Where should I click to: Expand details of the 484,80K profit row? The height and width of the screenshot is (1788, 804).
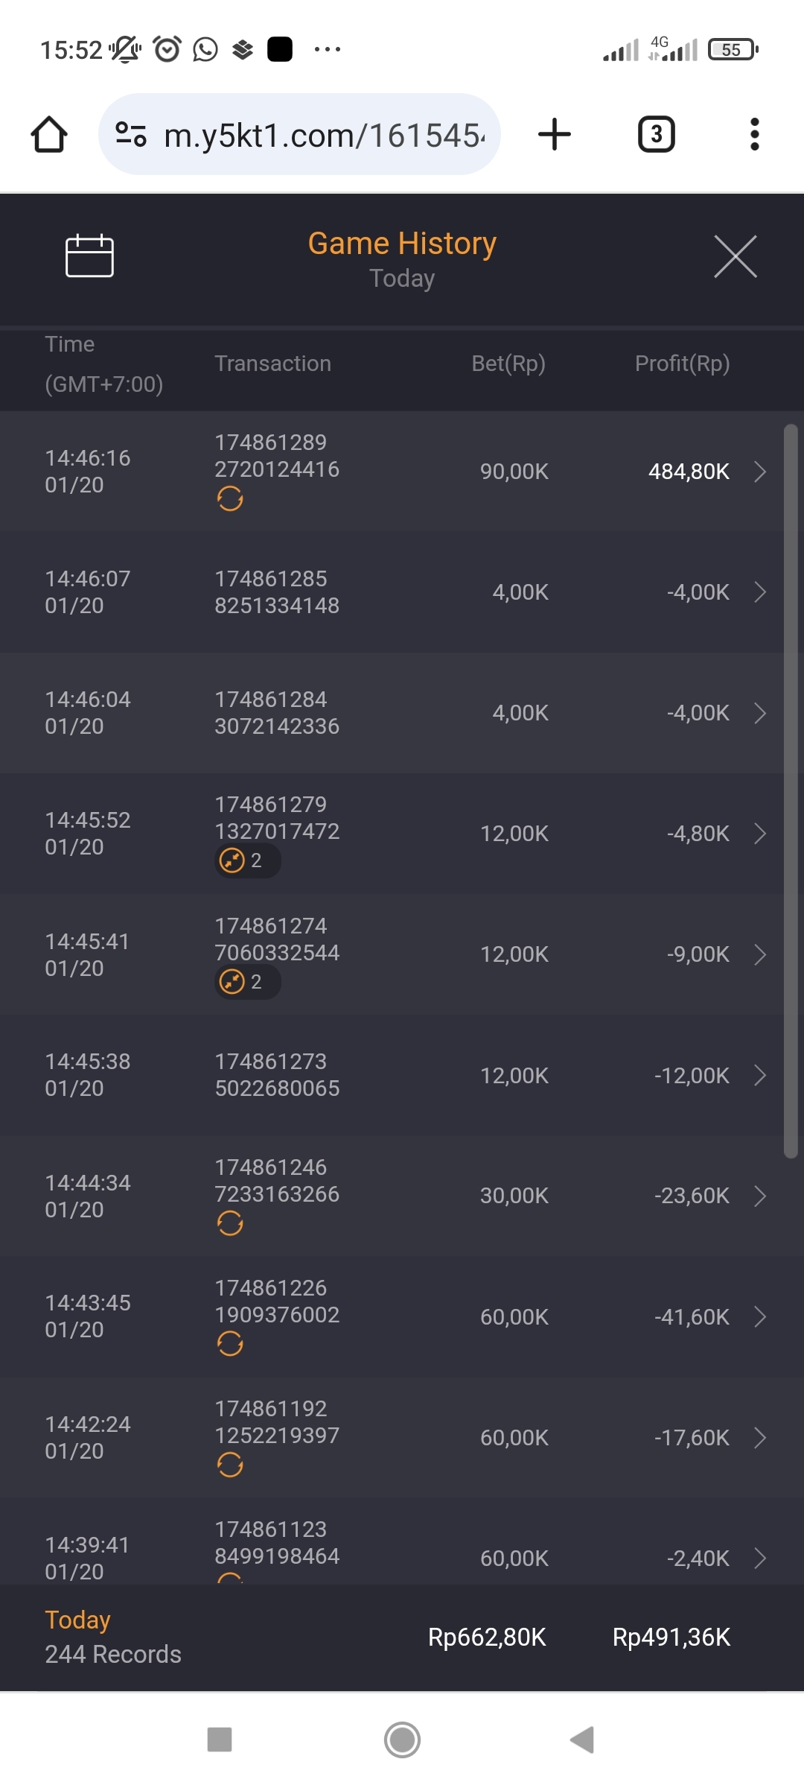(x=759, y=472)
